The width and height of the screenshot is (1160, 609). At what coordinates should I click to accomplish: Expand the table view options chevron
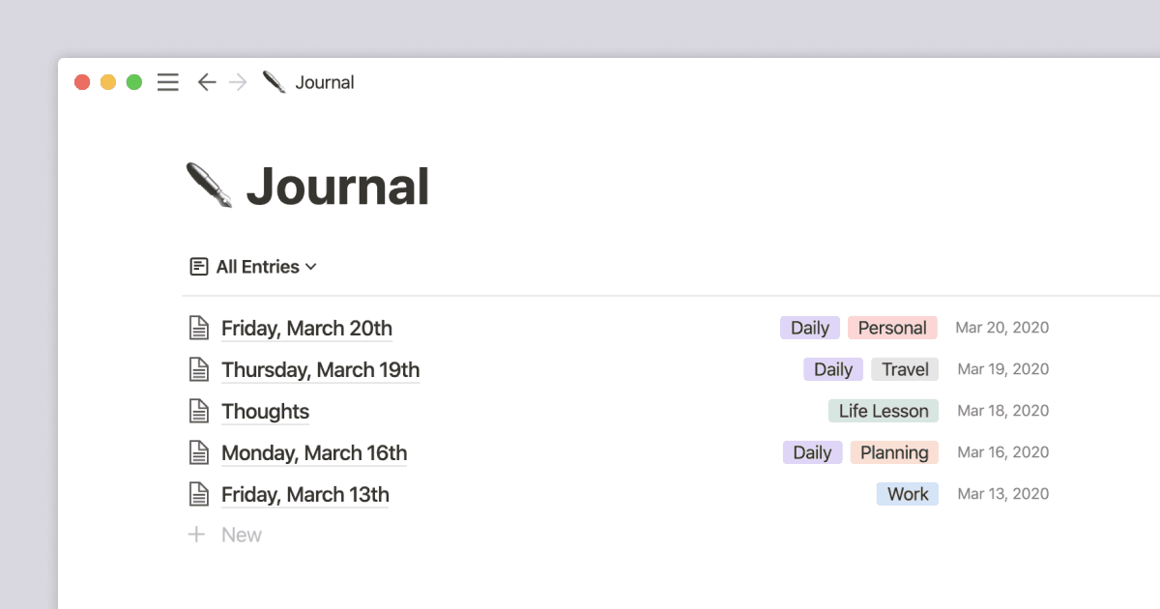310,266
